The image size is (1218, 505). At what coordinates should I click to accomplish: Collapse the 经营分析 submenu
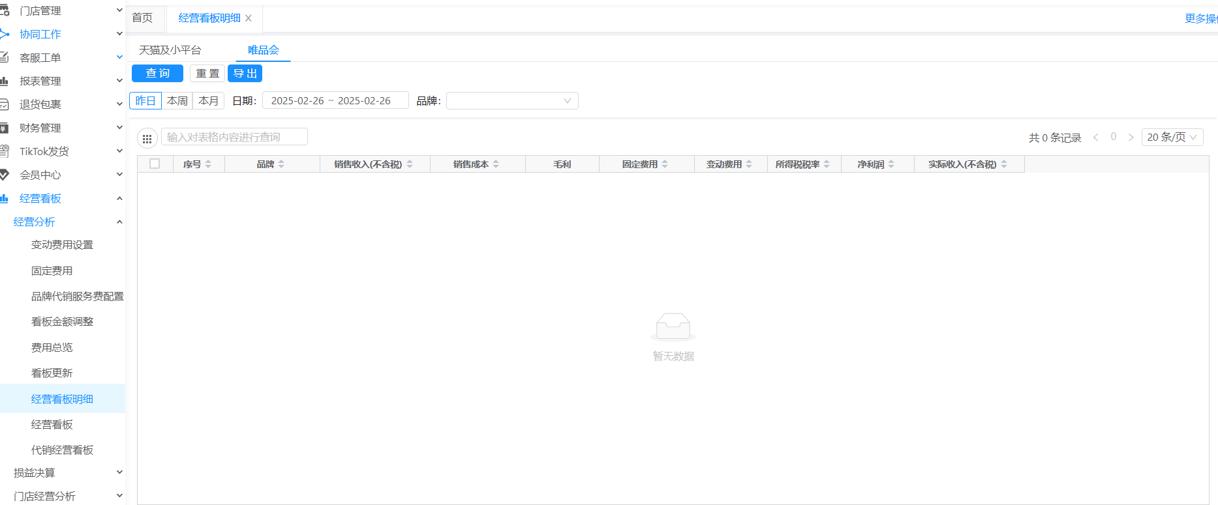(119, 222)
